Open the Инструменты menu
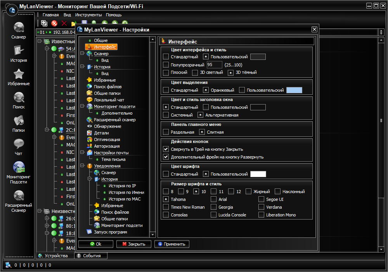Screen dimensions: 388x272 point(88,15)
